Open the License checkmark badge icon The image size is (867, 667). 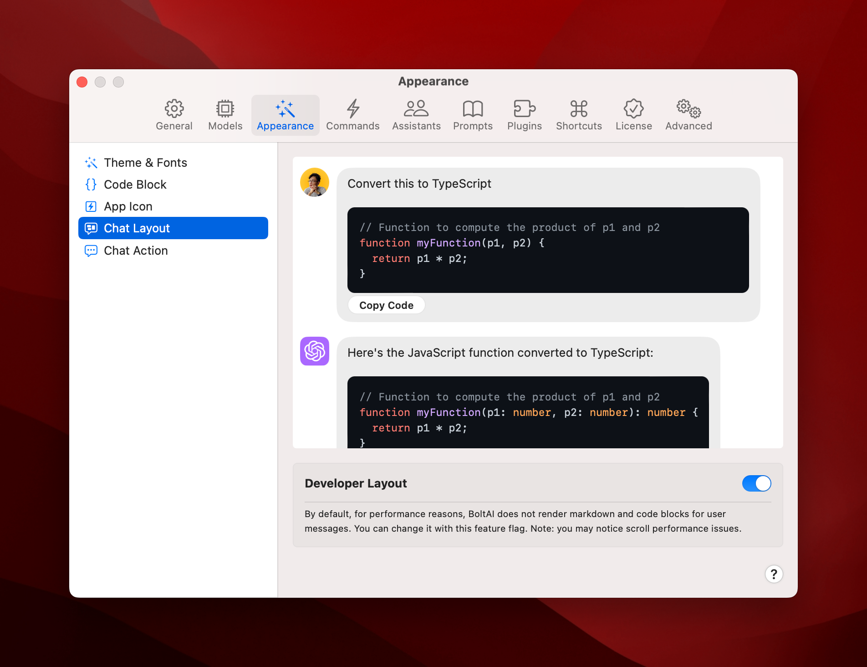point(633,109)
